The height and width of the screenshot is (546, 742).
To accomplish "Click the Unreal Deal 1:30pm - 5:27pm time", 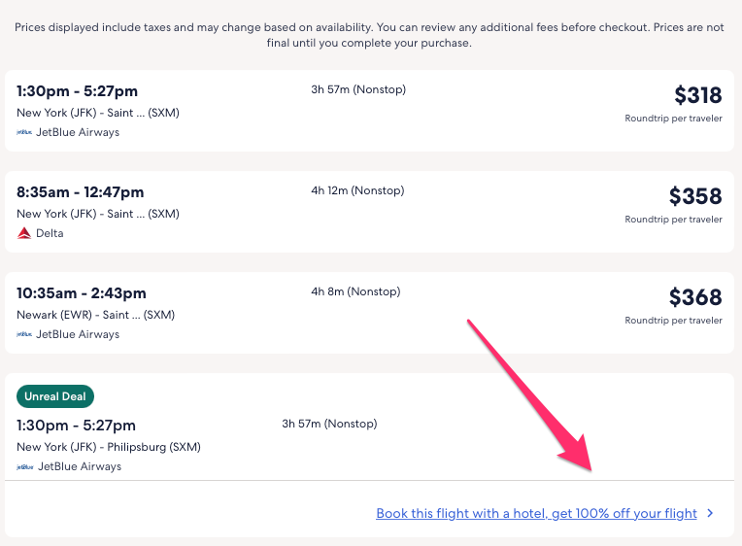I will coord(77,426).
